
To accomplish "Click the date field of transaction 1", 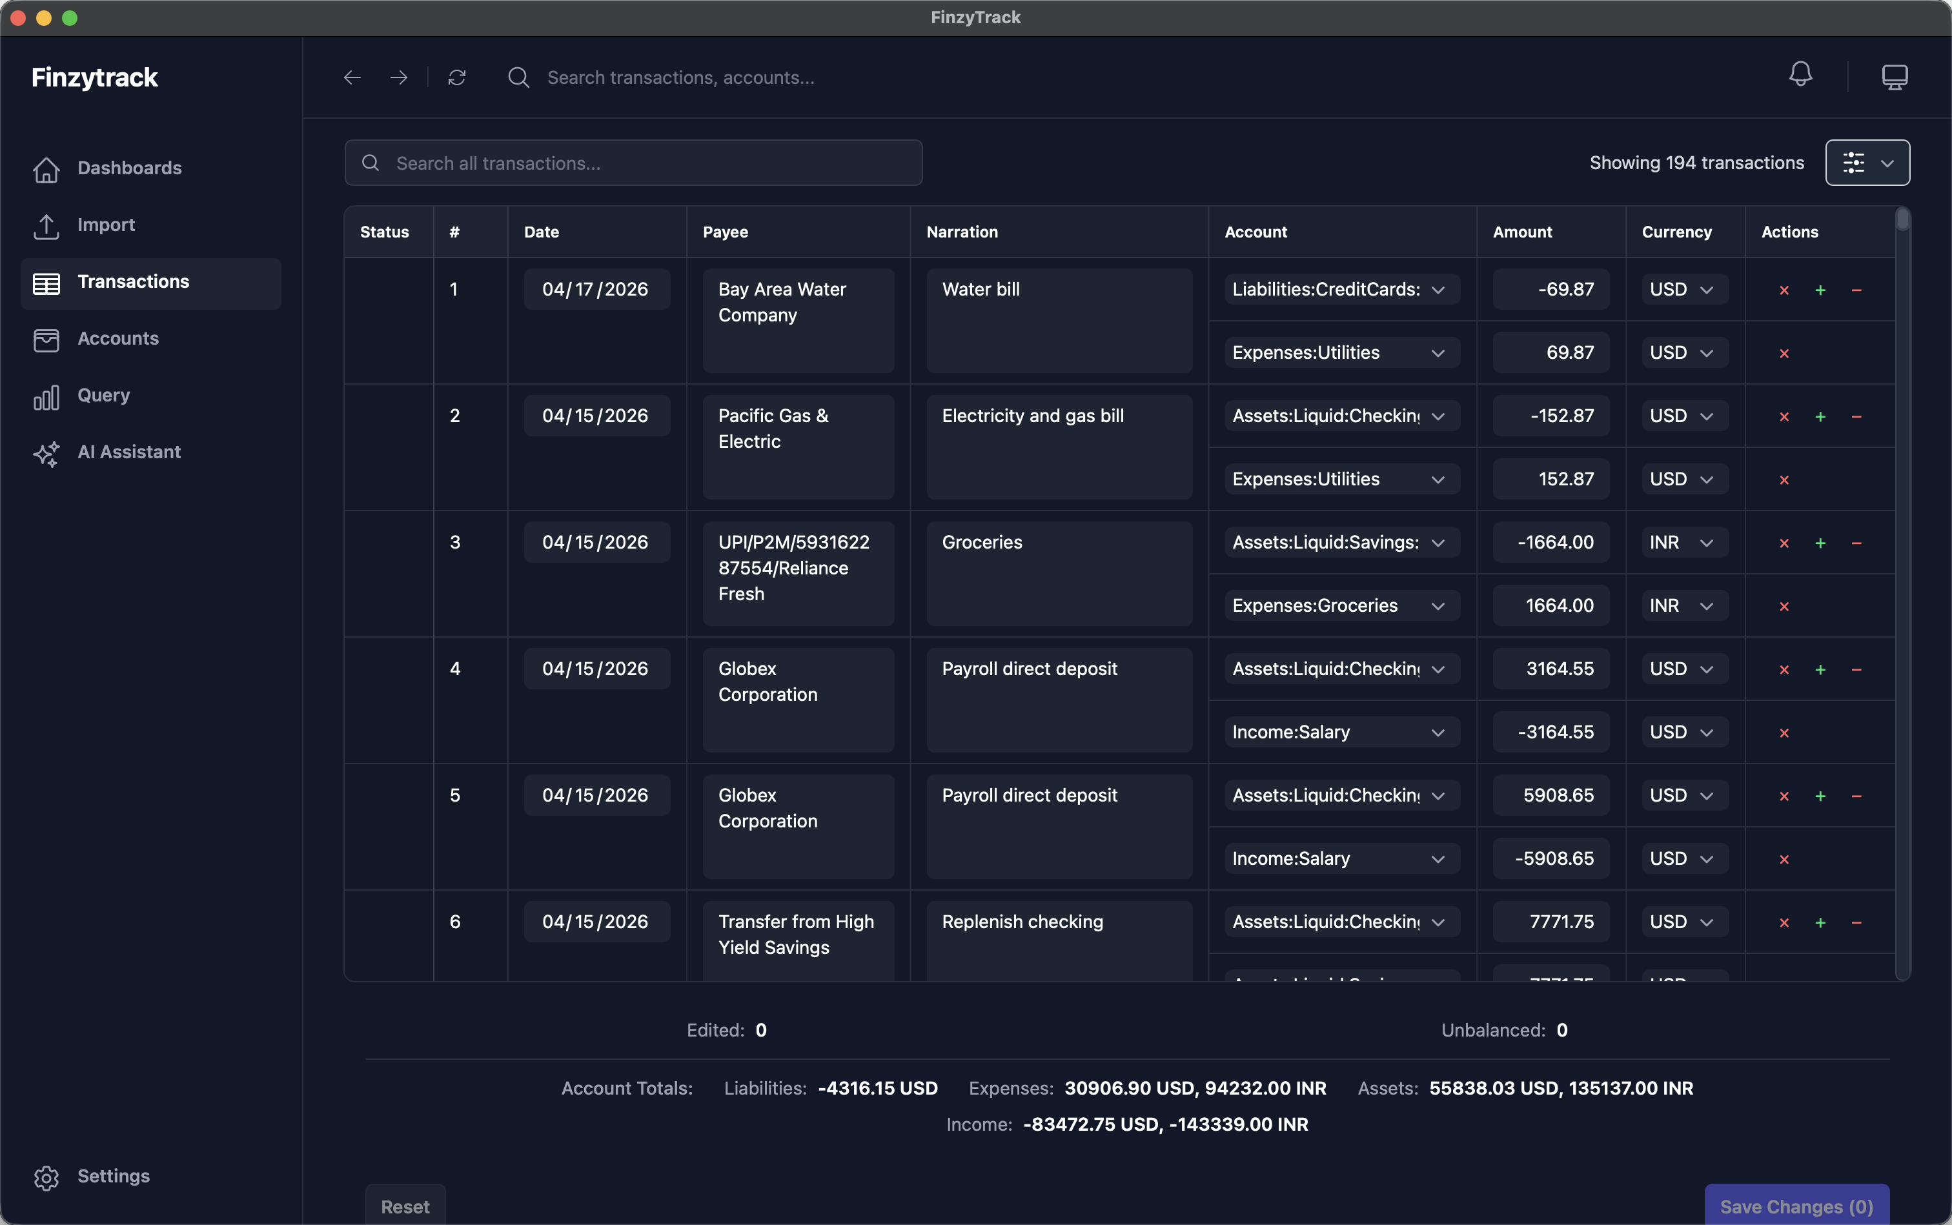I will pyautogui.click(x=596, y=289).
